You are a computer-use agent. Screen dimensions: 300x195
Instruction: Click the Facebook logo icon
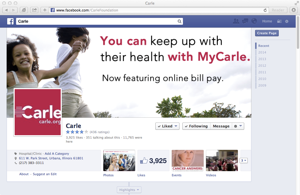coord(10,21)
